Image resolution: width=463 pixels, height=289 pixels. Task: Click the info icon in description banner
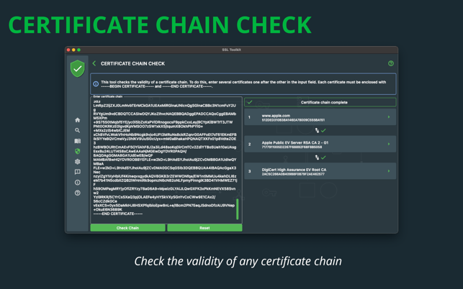96,84
